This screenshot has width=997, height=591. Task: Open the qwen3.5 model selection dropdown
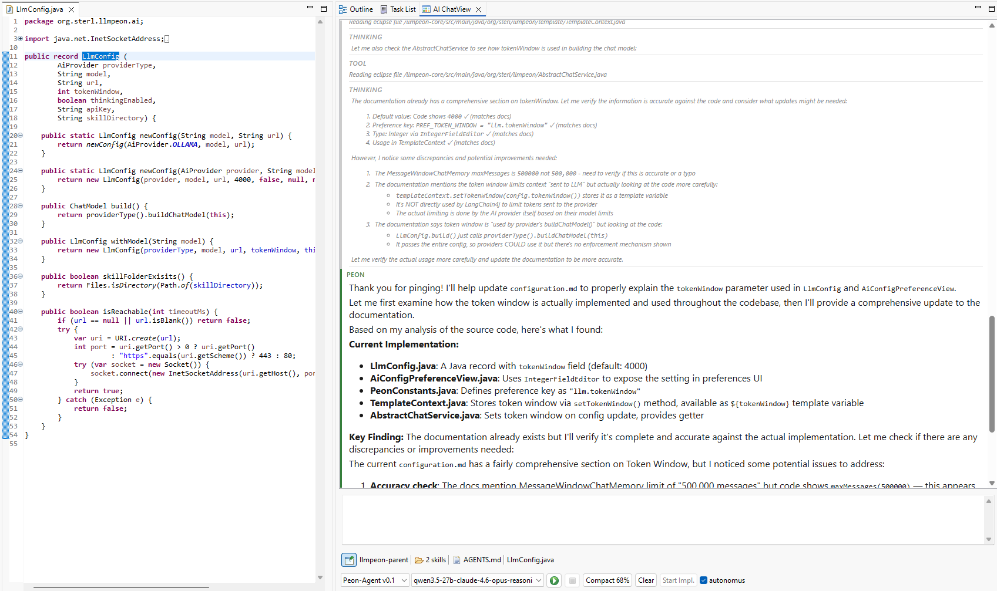click(477, 580)
